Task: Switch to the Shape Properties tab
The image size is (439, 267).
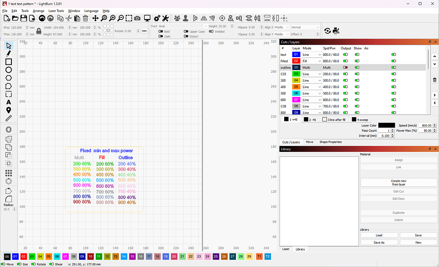Action: point(331,142)
